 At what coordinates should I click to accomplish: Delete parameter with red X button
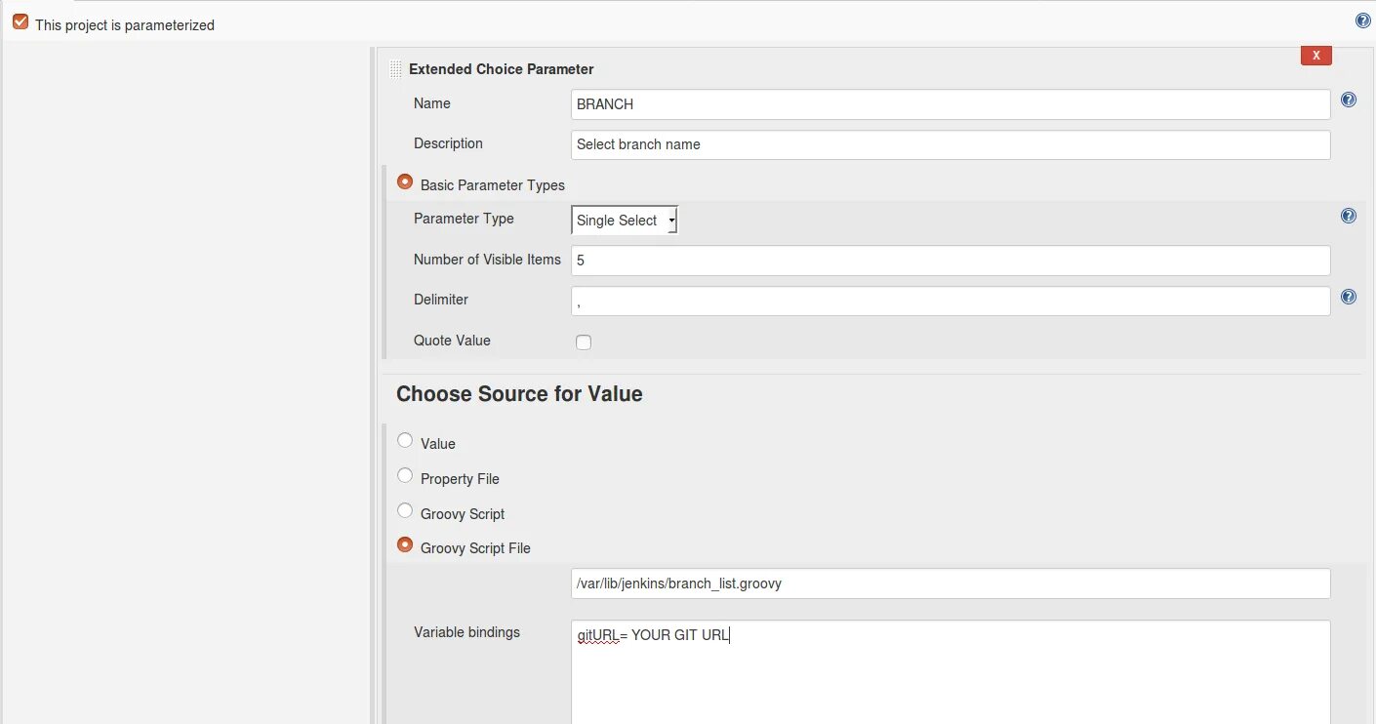[1316, 56]
